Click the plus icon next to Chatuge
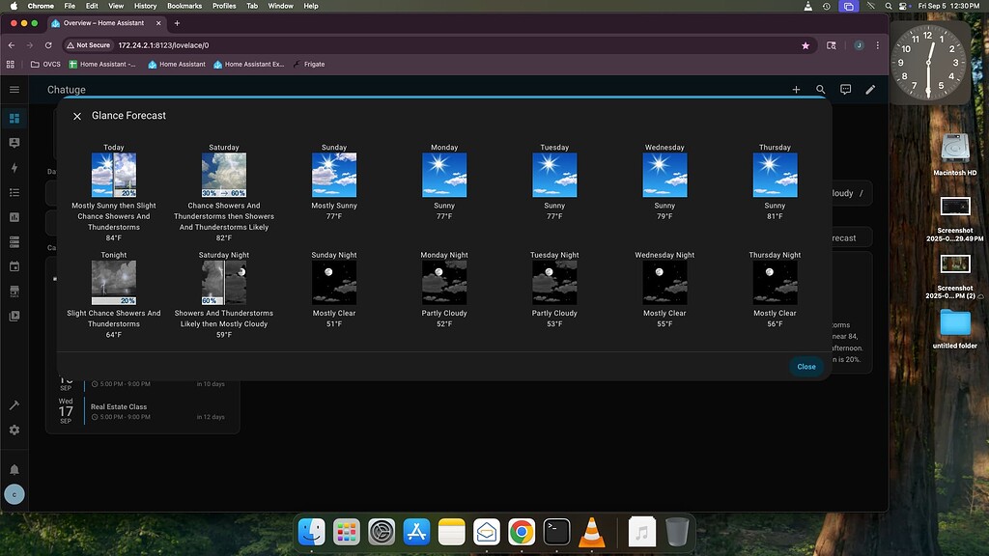989x556 pixels. click(x=796, y=89)
